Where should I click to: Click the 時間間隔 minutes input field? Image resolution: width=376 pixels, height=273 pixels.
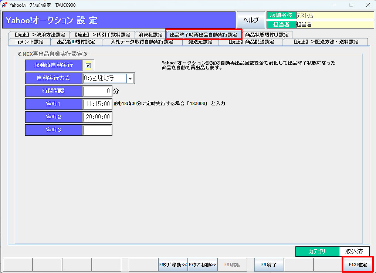click(x=97, y=91)
